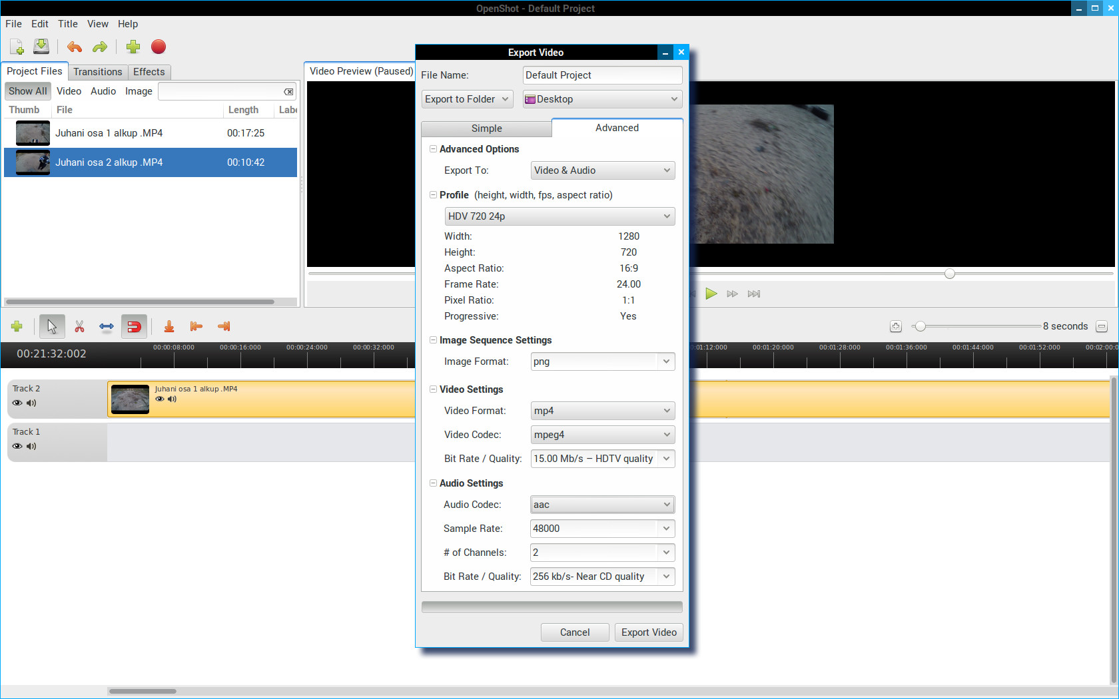This screenshot has width=1119, height=699.
Task: Cancel the export dialog
Action: click(574, 632)
